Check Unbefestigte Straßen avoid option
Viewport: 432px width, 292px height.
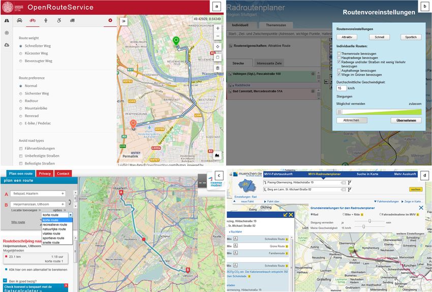21,156
